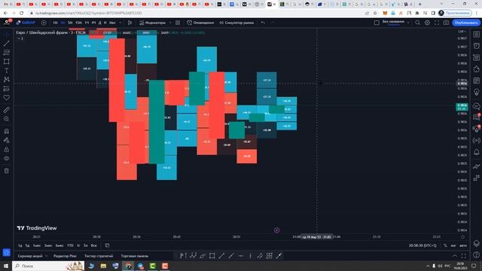Click the Windows Start button
482x271 pixels.
6,266
